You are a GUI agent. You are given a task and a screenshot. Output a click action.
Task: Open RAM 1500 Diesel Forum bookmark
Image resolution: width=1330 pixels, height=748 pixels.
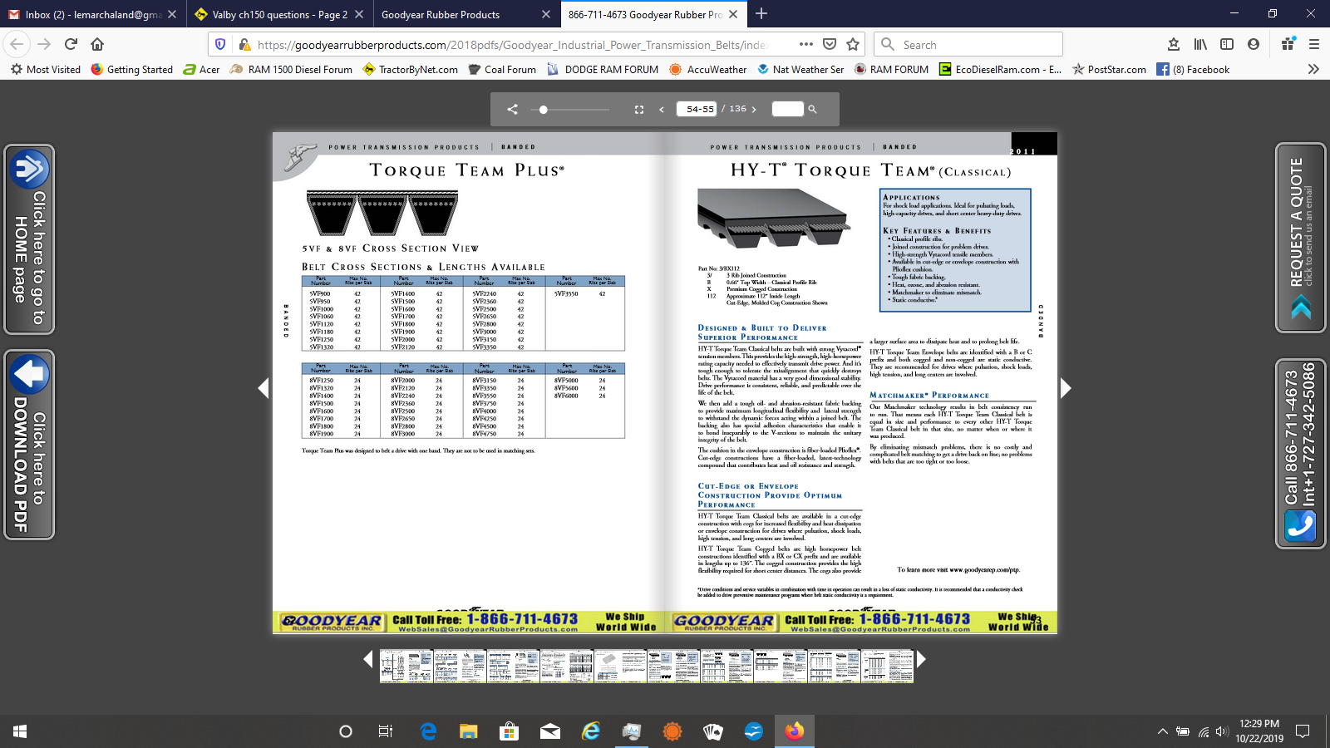tap(291, 69)
